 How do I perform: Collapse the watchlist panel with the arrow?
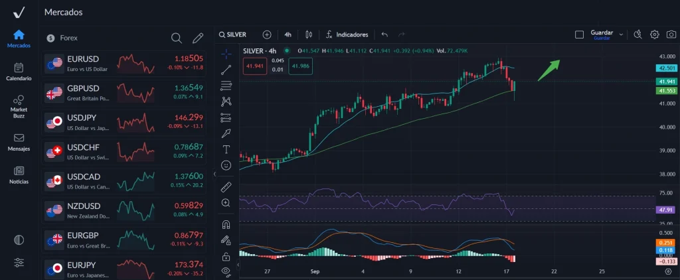click(214, 175)
